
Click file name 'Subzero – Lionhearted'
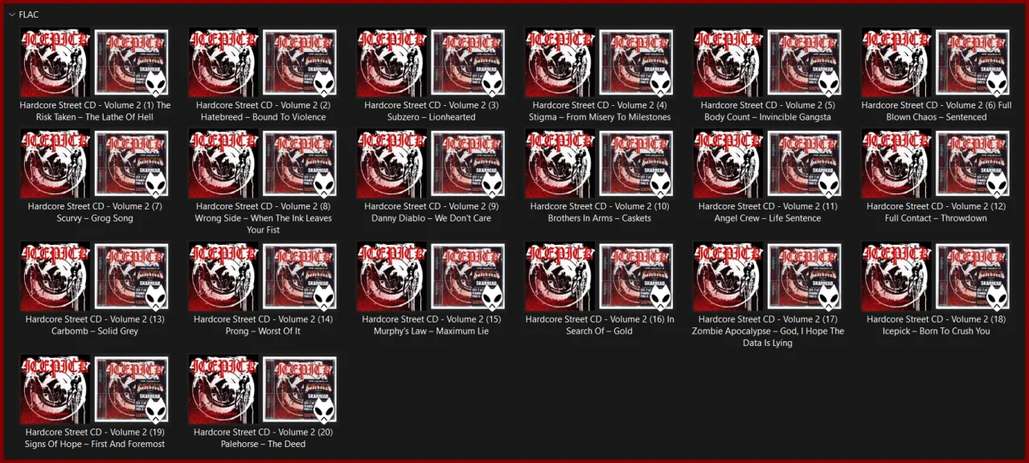pos(432,117)
